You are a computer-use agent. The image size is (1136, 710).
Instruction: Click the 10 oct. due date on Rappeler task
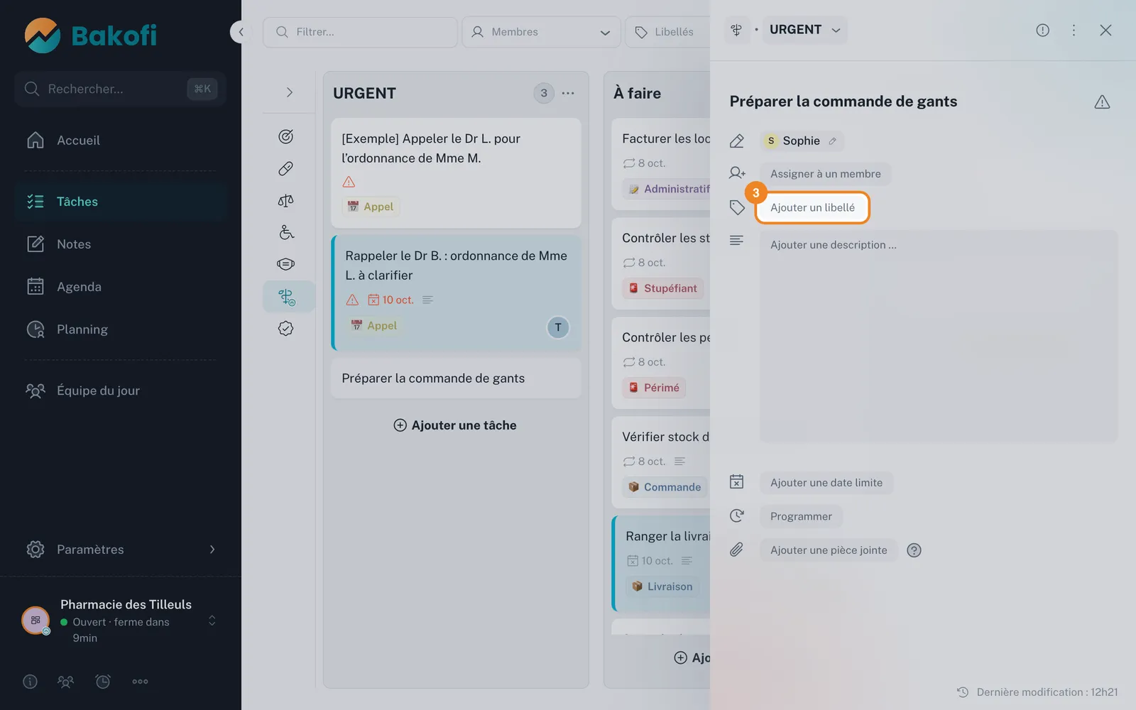click(x=390, y=300)
